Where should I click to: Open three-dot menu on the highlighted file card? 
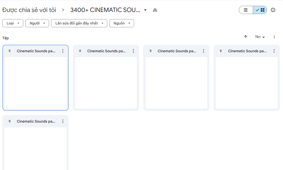point(63,51)
